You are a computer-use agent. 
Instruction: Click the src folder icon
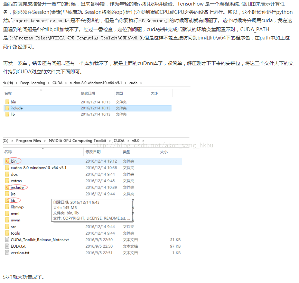[x=7, y=227]
